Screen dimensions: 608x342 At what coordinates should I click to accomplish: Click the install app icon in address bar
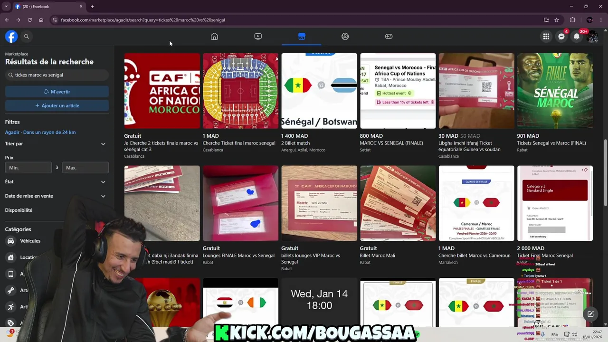(546, 20)
